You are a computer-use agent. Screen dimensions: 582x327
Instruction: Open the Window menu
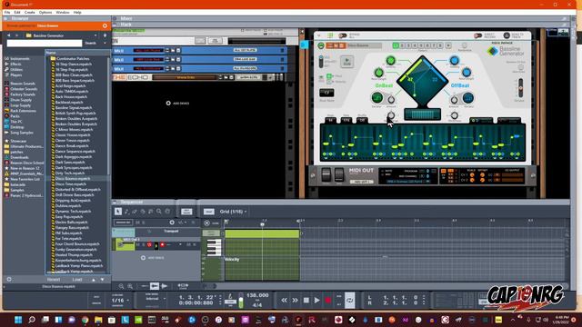coord(63,12)
